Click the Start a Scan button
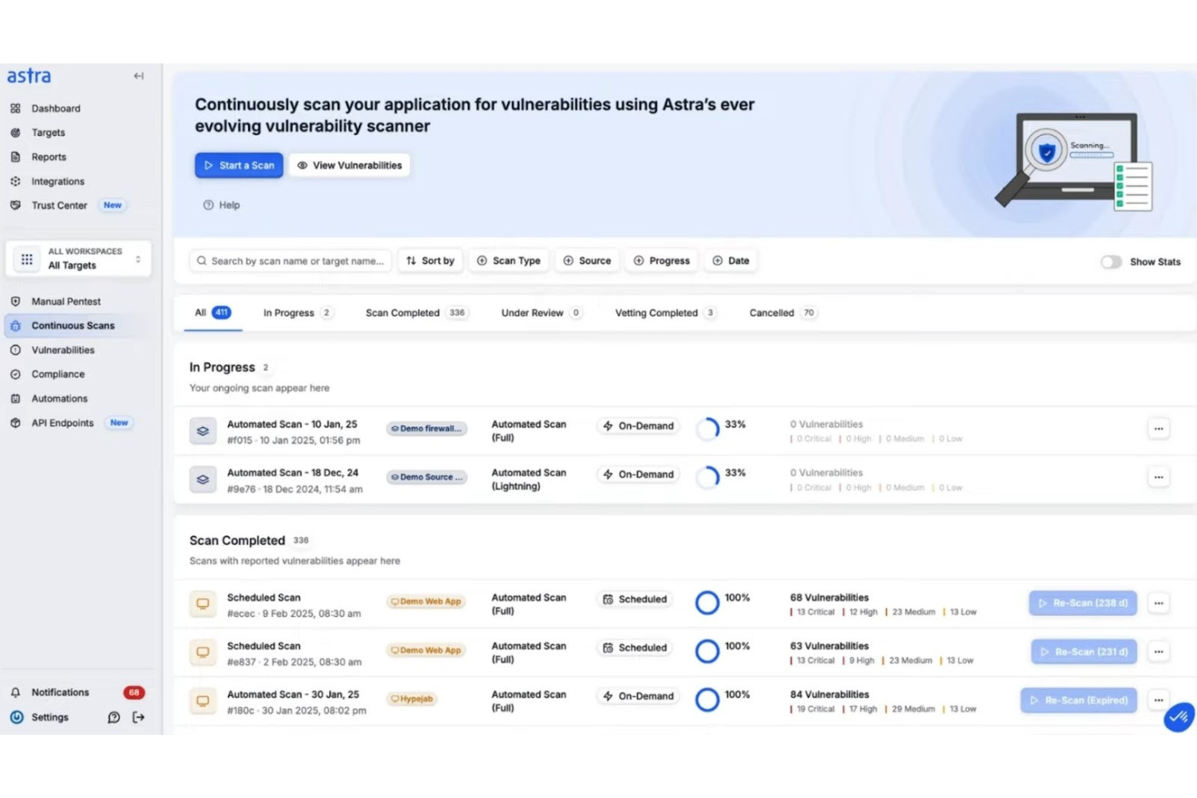The width and height of the screenshot is (1197, 798). tap(239, 165)
